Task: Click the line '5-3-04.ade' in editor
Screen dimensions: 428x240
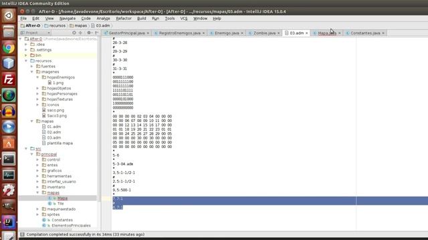Action: (123, 164)
